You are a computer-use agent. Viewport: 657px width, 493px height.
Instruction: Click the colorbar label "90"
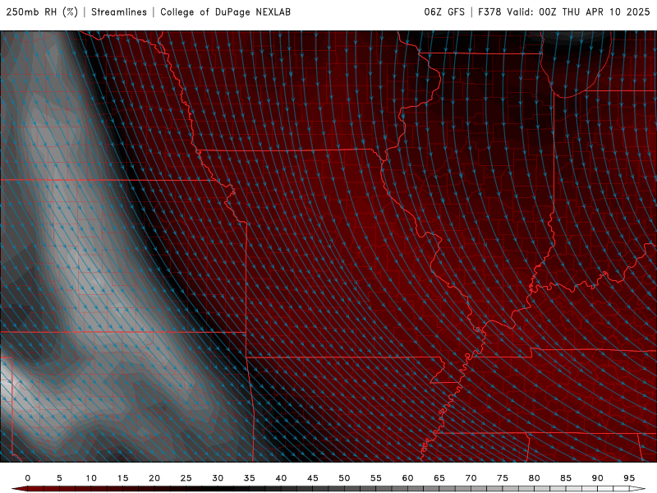pos(598,478)
